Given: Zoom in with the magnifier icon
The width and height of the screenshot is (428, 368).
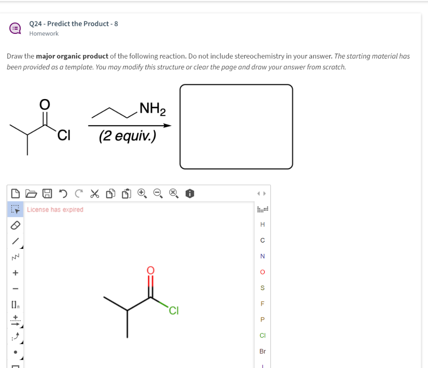Looking at the screenshot, I should point(141,193).
